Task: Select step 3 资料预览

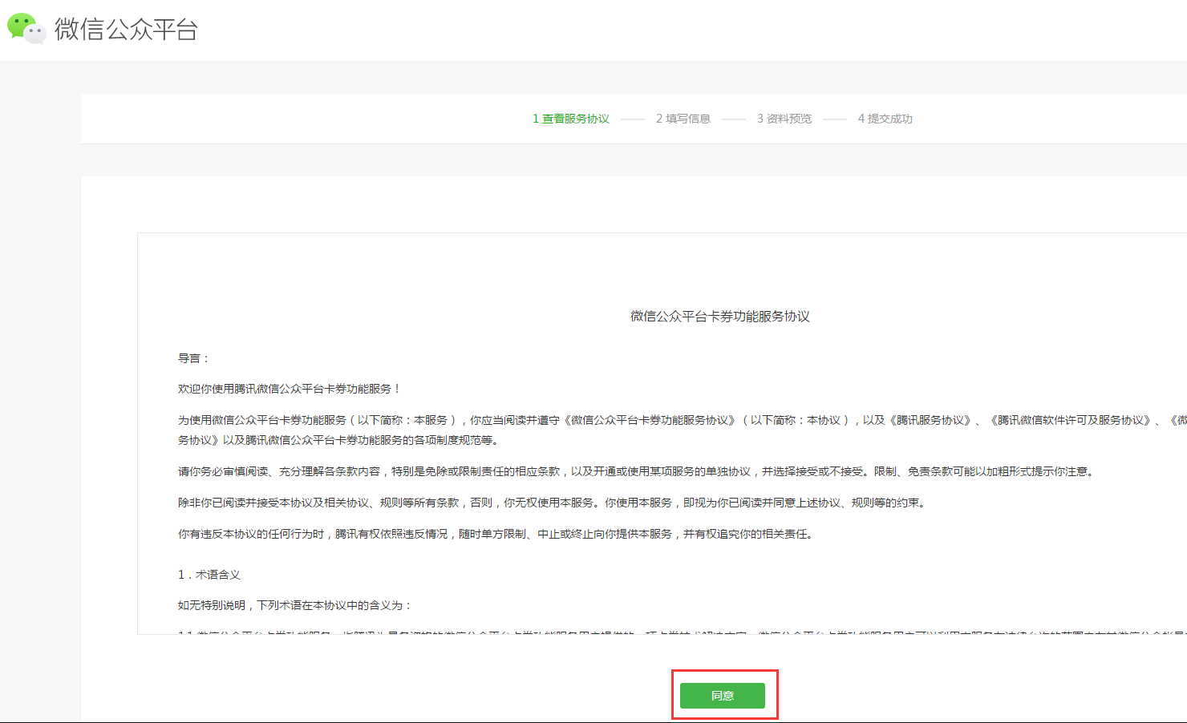Action: coord(784,119)
